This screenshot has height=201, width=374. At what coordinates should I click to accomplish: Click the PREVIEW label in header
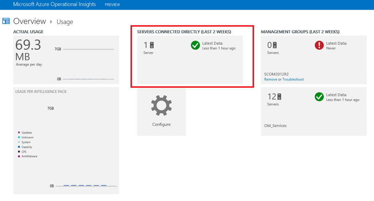point(112,5)
